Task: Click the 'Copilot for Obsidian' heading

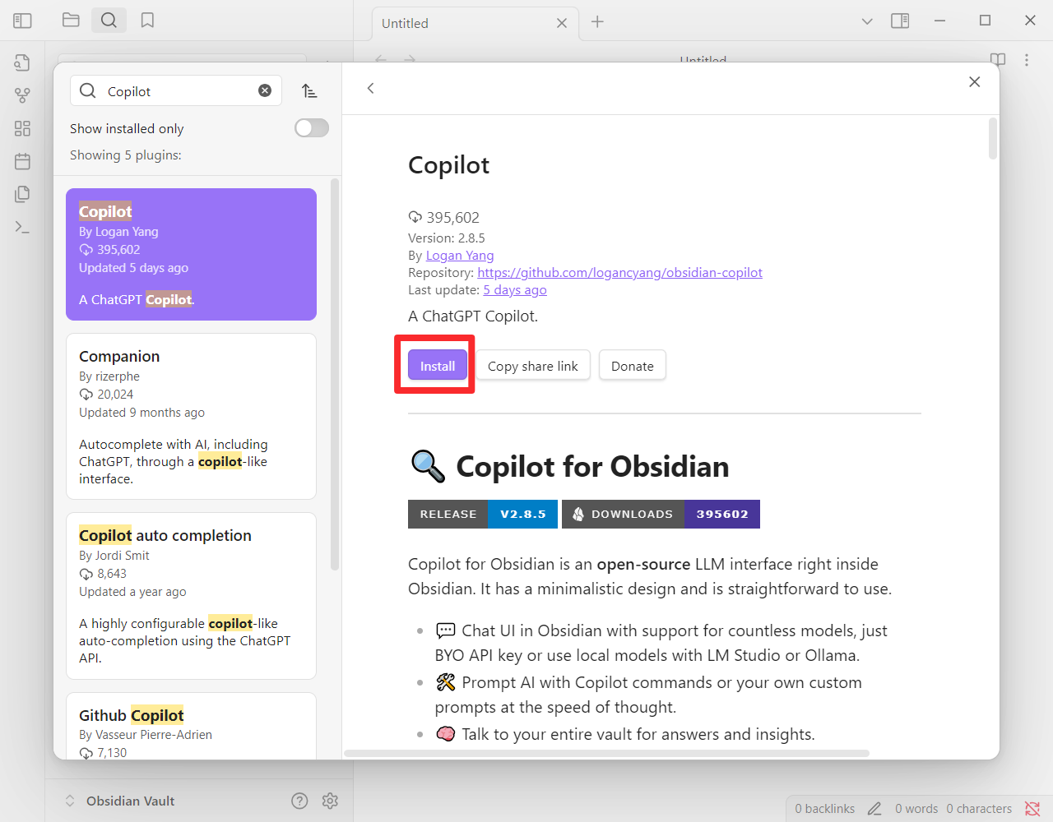Action: 592,466
